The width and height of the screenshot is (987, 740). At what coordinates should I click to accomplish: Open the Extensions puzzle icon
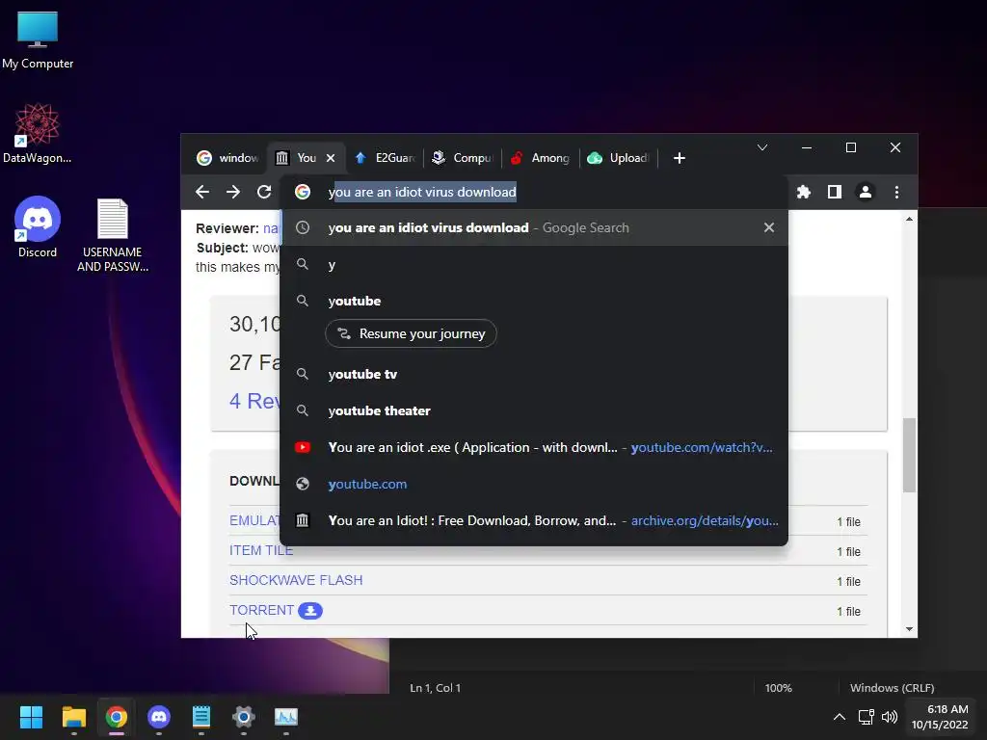tap(804, 192)
